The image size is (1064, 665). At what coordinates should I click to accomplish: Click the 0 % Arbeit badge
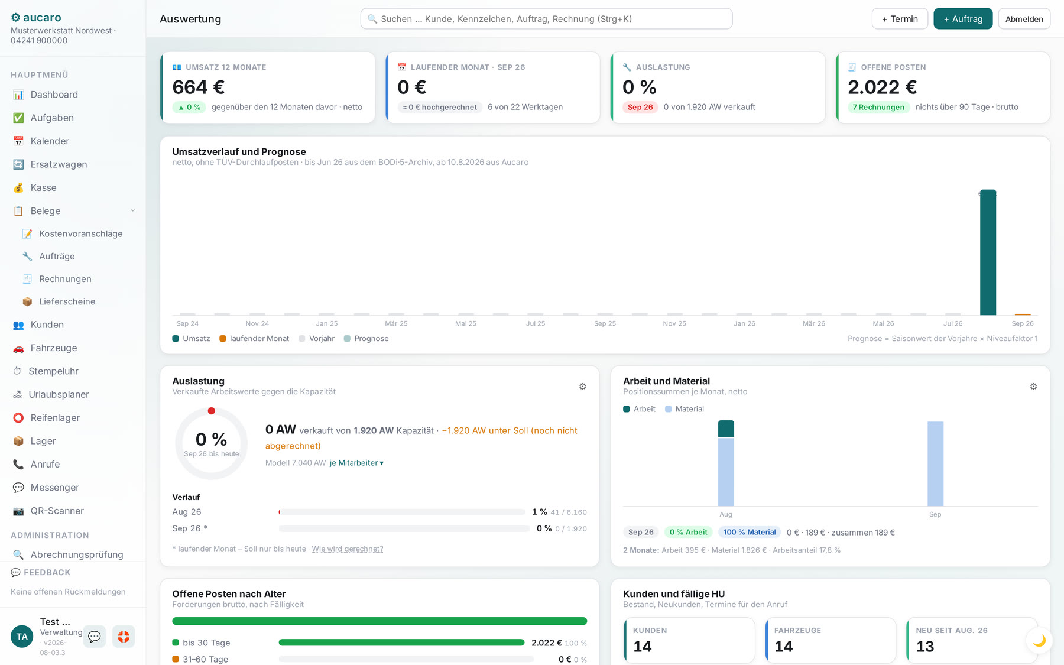pyautogui.click(x=688, y=532)
